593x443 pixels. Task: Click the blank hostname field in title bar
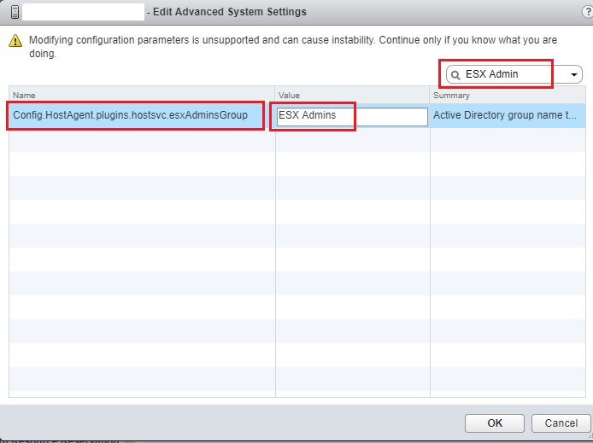click(x=84, y=12)
